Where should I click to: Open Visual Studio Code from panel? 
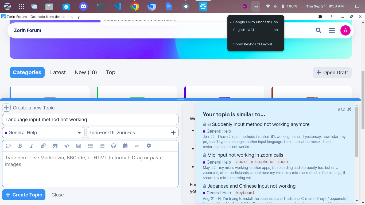[x=118, y=6]
